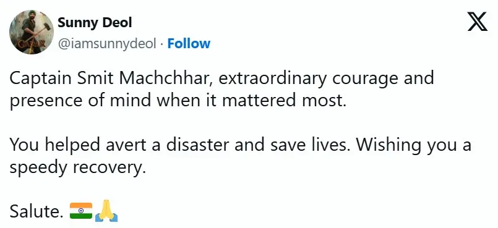Click the line 'presence of mind when it mattered most'
The height and width of the screenshot is (228, 498).
pos(178,100)
